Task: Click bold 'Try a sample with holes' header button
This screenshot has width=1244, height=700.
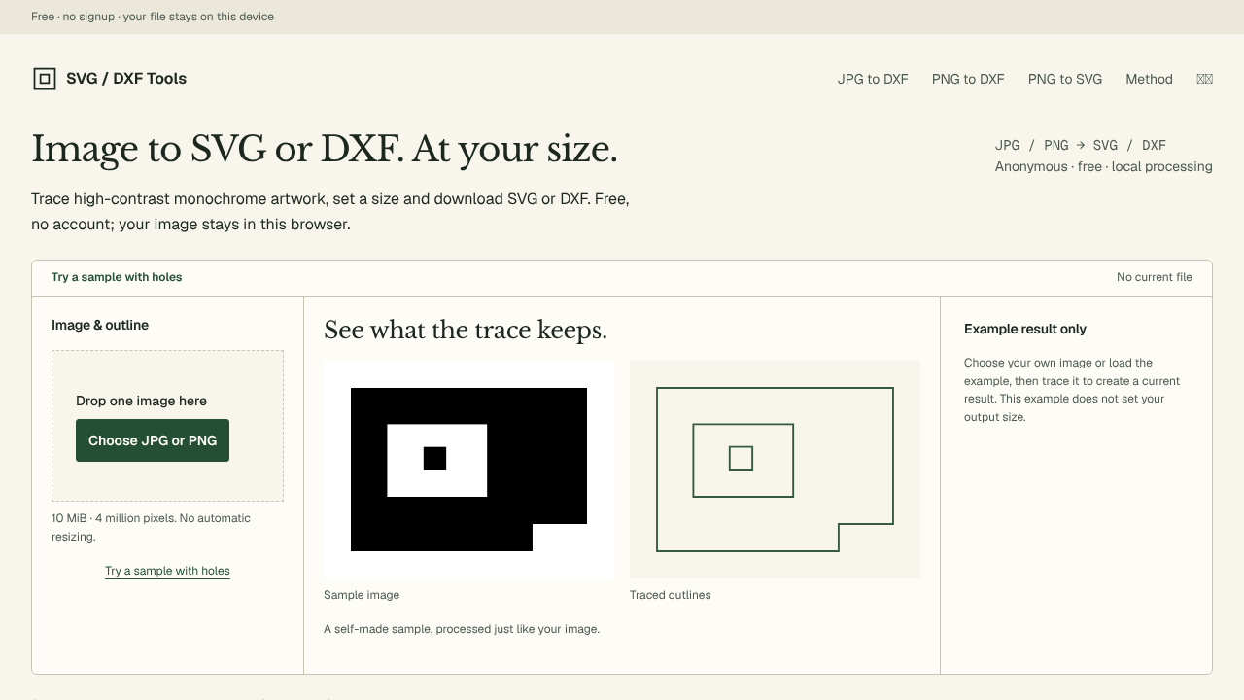Action: (117, 277)
